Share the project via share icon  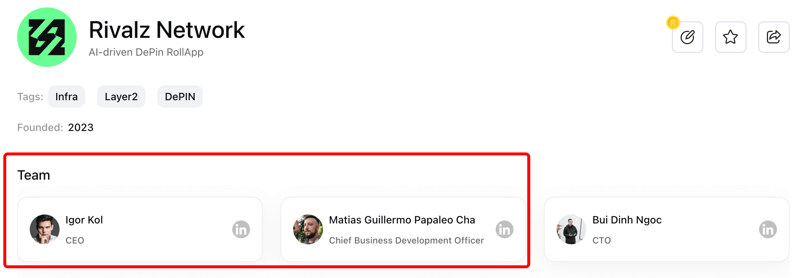click(774, 37)
